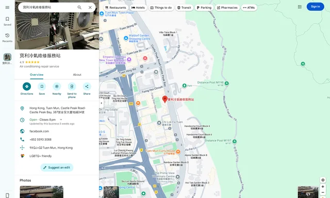Viewport: 330px width, 198px height.
Task: Filter map by Things to do
Action: coord(161,8)
